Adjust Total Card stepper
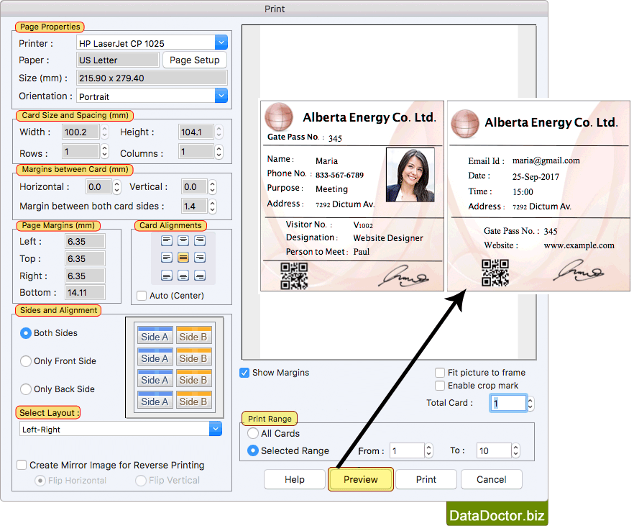The image size is (634, 526). click(x=530, y=404)
